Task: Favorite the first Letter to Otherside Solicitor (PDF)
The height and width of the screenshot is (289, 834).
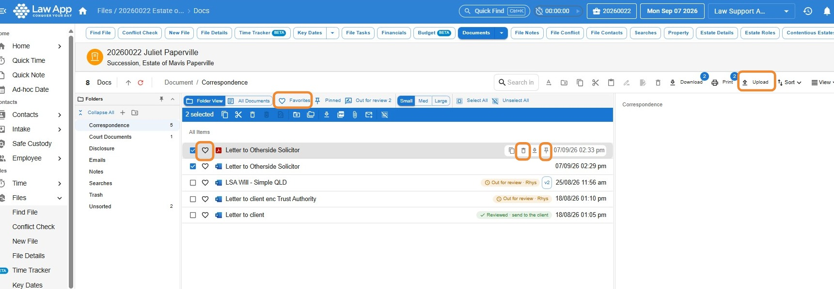Action: 205,150
